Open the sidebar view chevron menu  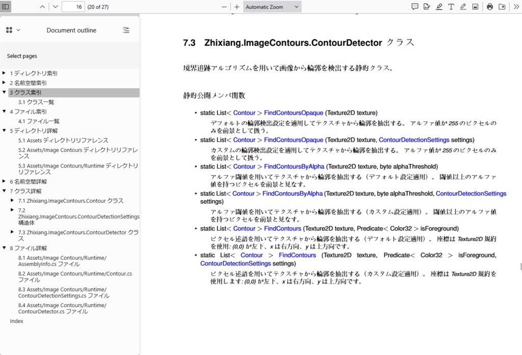click(17, 31)
